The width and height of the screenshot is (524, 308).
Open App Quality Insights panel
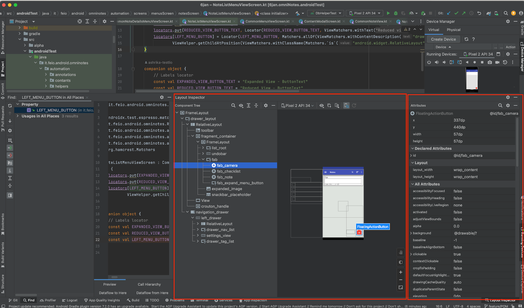click(x=102, y=300)
